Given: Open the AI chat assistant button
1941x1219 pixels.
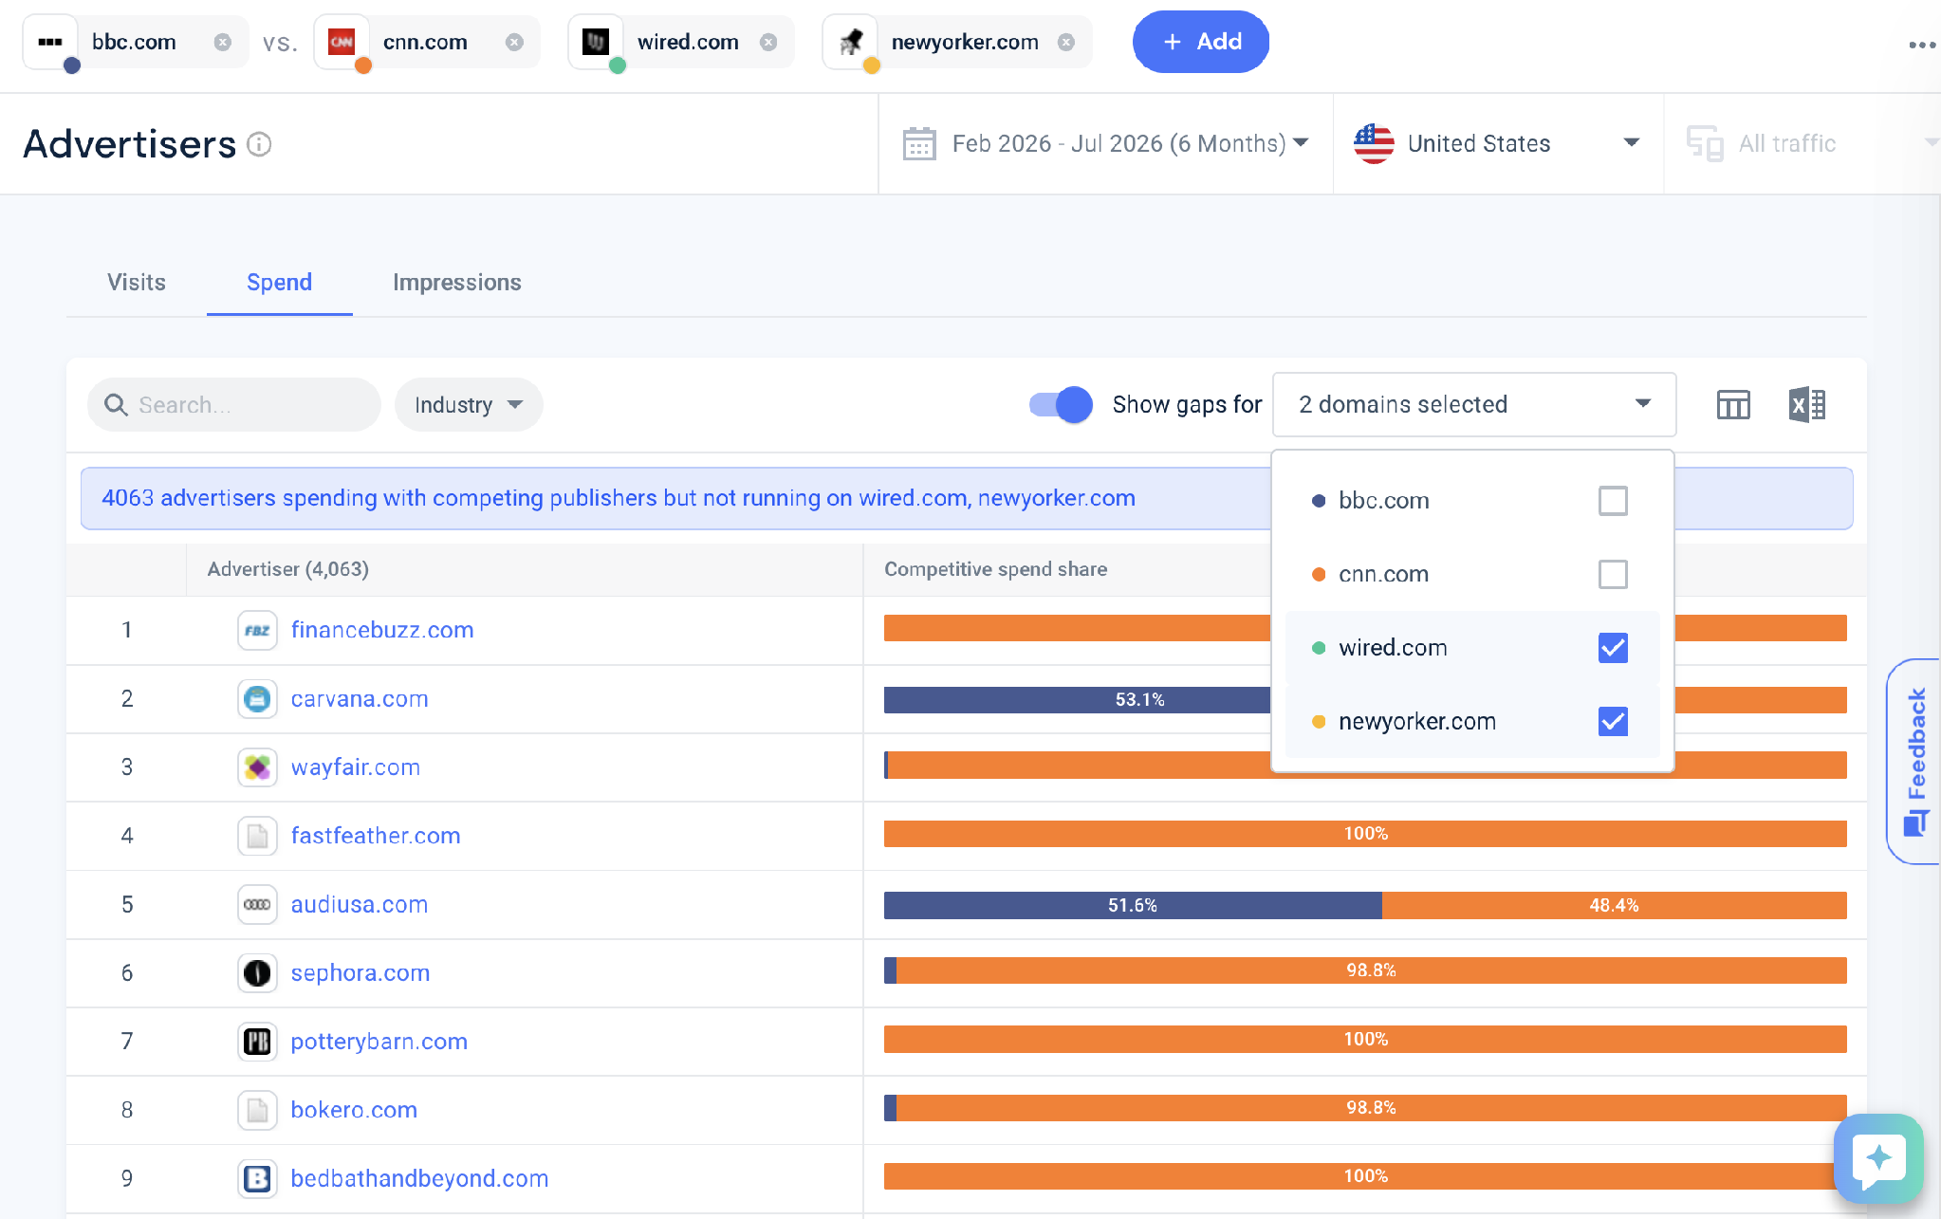Looking at the screenshot, I should tap(1878, 1158).
